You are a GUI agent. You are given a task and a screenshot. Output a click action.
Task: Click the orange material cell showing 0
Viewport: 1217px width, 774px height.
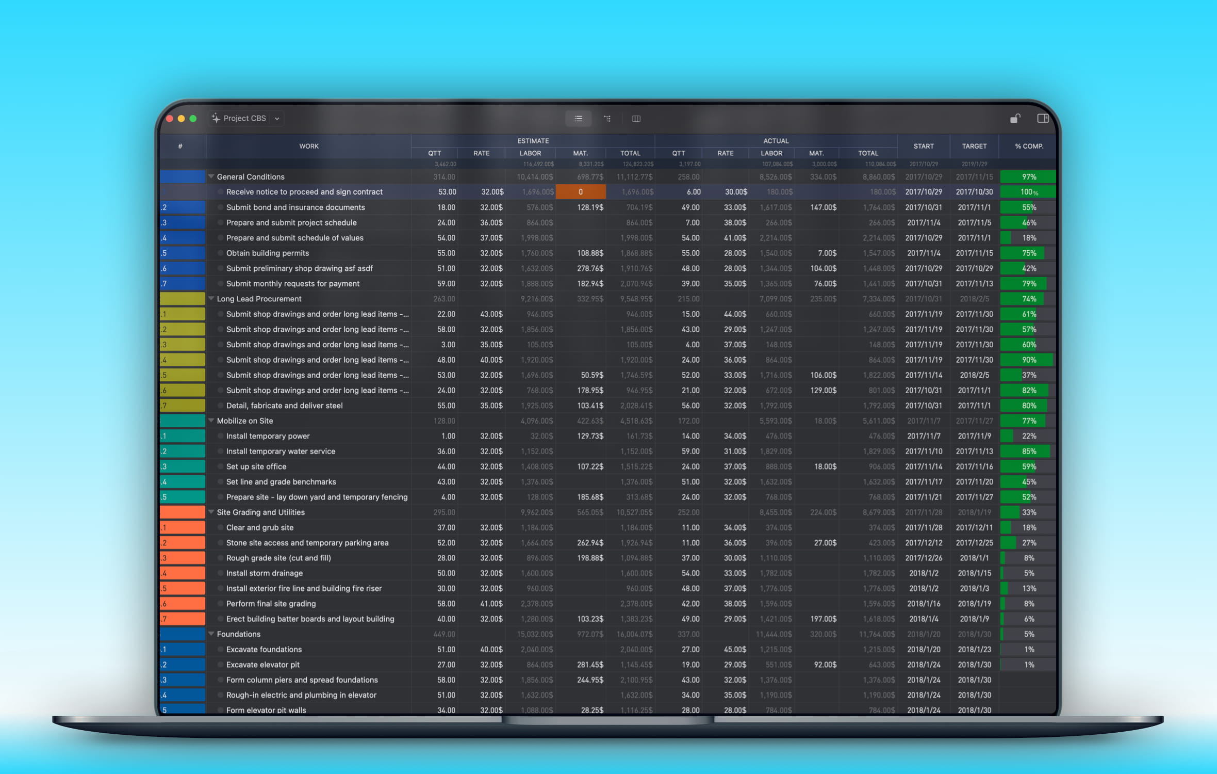pos(580,192)
